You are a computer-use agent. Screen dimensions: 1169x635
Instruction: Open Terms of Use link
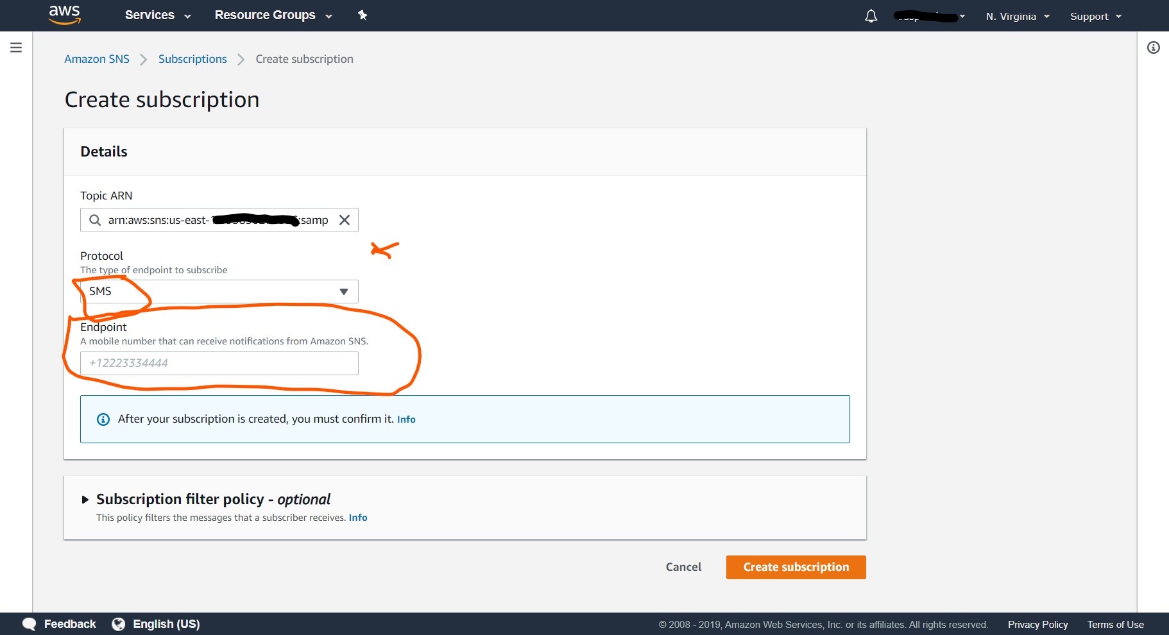[x=1115, y=625]
